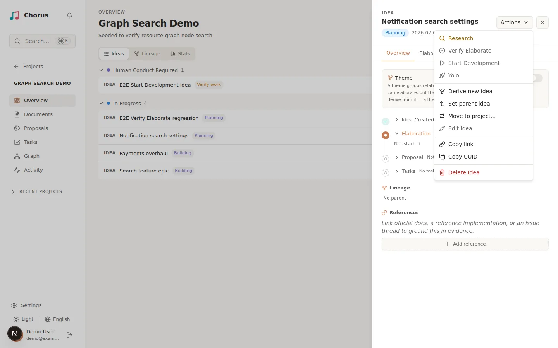This screenshot has width=558, height=348.
Task: Open Activity in the sidebar
Action: click(x=42, y=170)
